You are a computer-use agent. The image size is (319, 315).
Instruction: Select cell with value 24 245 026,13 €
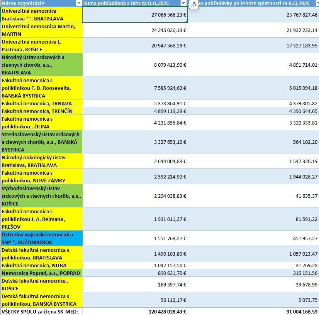135,30
